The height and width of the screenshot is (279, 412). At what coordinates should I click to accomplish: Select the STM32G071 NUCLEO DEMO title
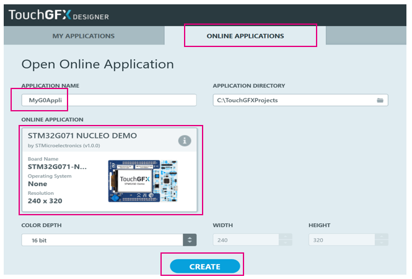click(x=82, y=135)
